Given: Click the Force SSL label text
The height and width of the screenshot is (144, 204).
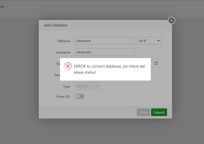Looking at the screenshot, I should coord(63,97).
